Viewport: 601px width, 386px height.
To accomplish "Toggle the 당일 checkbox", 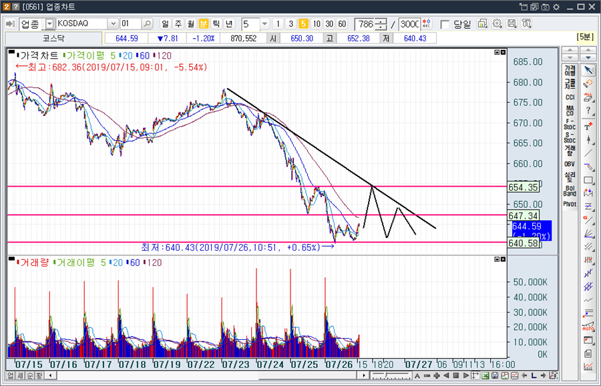I will pos(445,25).
